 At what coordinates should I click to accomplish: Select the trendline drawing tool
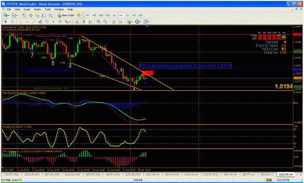(x=34, y=22)
